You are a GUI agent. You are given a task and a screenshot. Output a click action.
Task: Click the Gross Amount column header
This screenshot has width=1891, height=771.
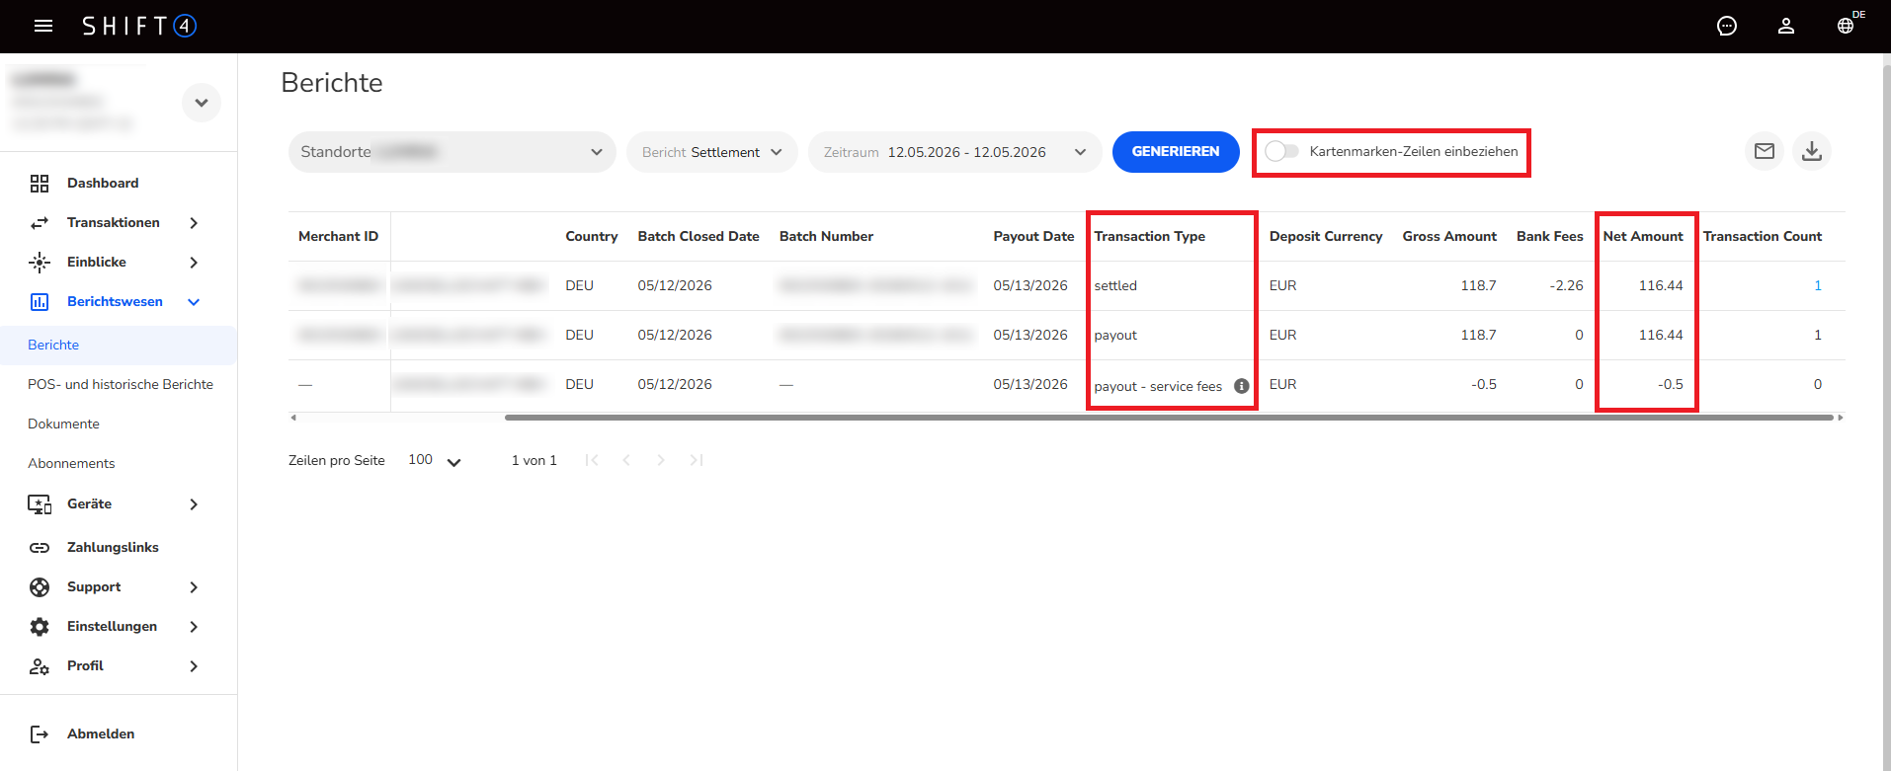[x=1449, y=237]
